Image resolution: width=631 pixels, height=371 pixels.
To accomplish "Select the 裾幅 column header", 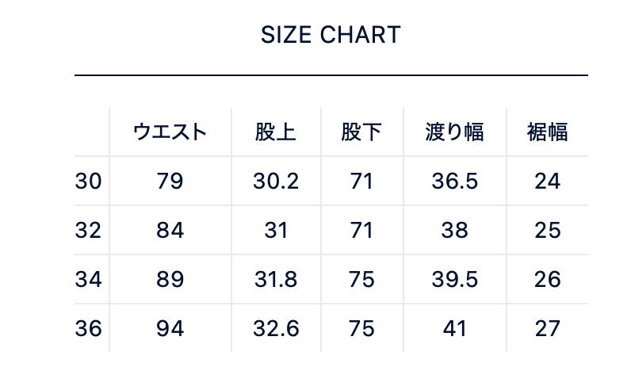I will pos(547,132).
